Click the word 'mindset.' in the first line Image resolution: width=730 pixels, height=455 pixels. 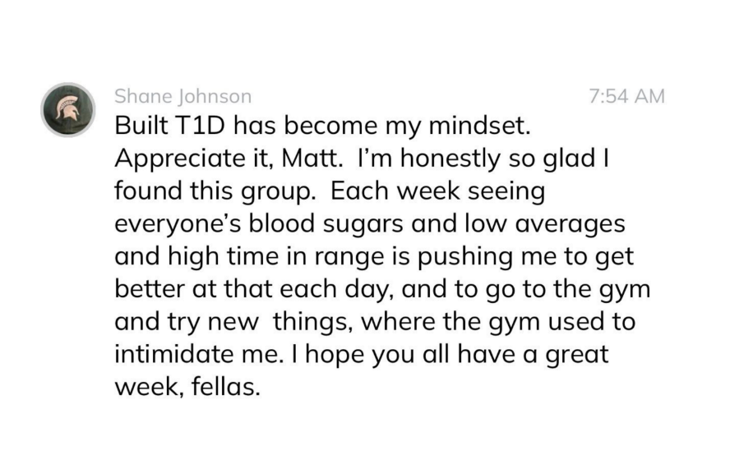(479, 125)
